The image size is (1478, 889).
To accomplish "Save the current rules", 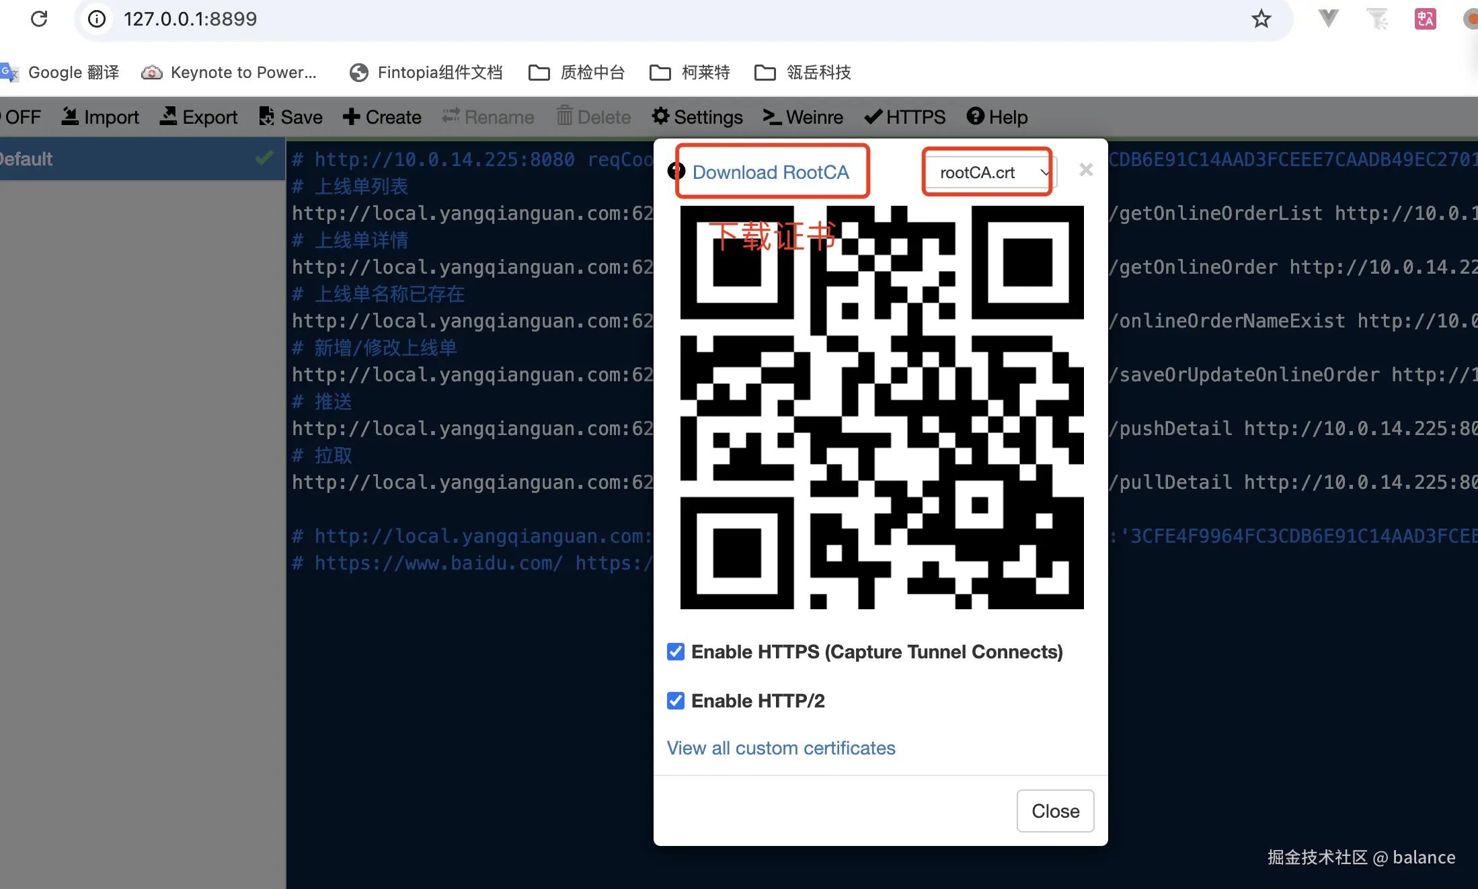I will pos(290,117).
